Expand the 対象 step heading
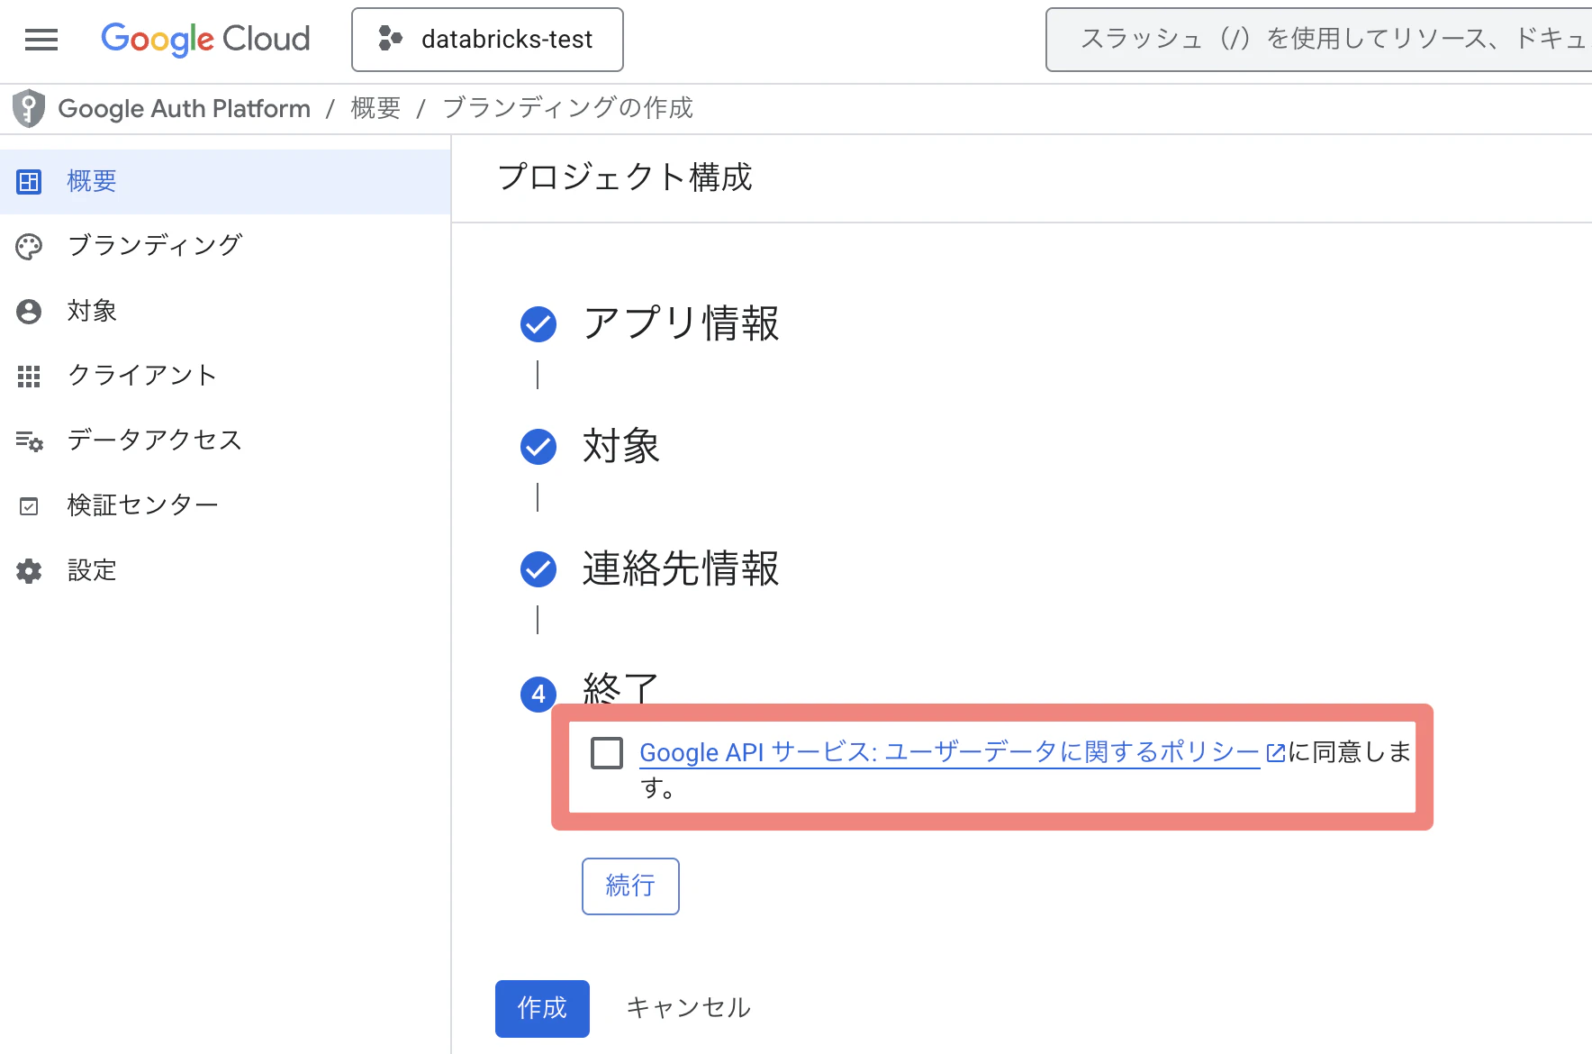The height and width of the screenshot is (1054, 1592). (x=621, y=446)
